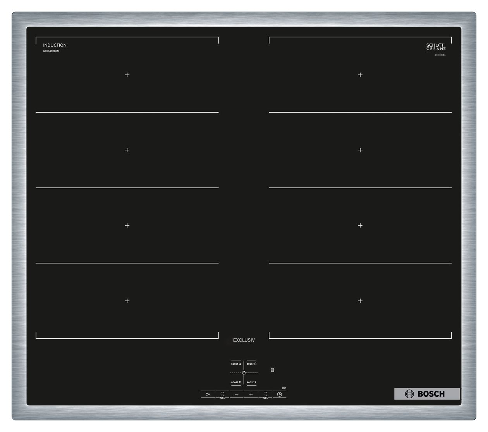The image size is (488, 432).
Task: Click the BOSCH logo badge
Action: (427, 394)
